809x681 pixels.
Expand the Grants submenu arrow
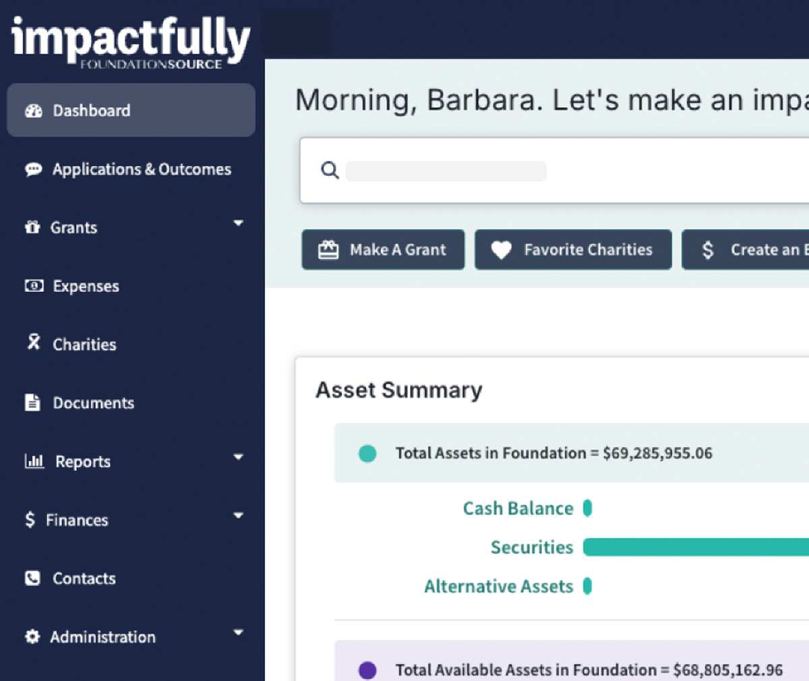[238, 223]
